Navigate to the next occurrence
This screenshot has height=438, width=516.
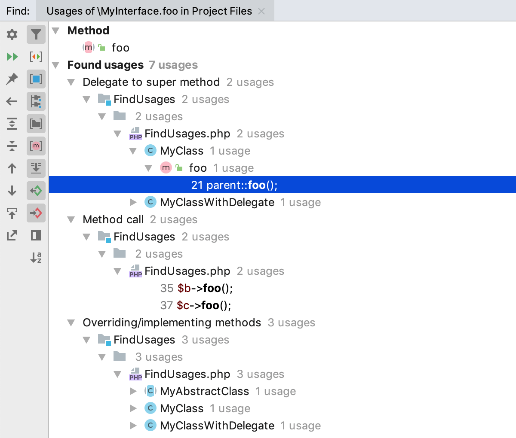click(12, 191)
